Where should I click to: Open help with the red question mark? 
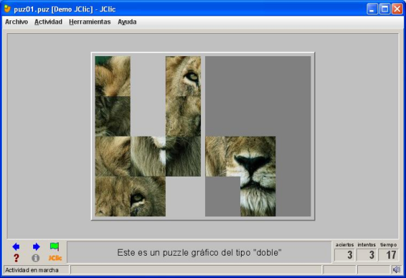(16, 258)
